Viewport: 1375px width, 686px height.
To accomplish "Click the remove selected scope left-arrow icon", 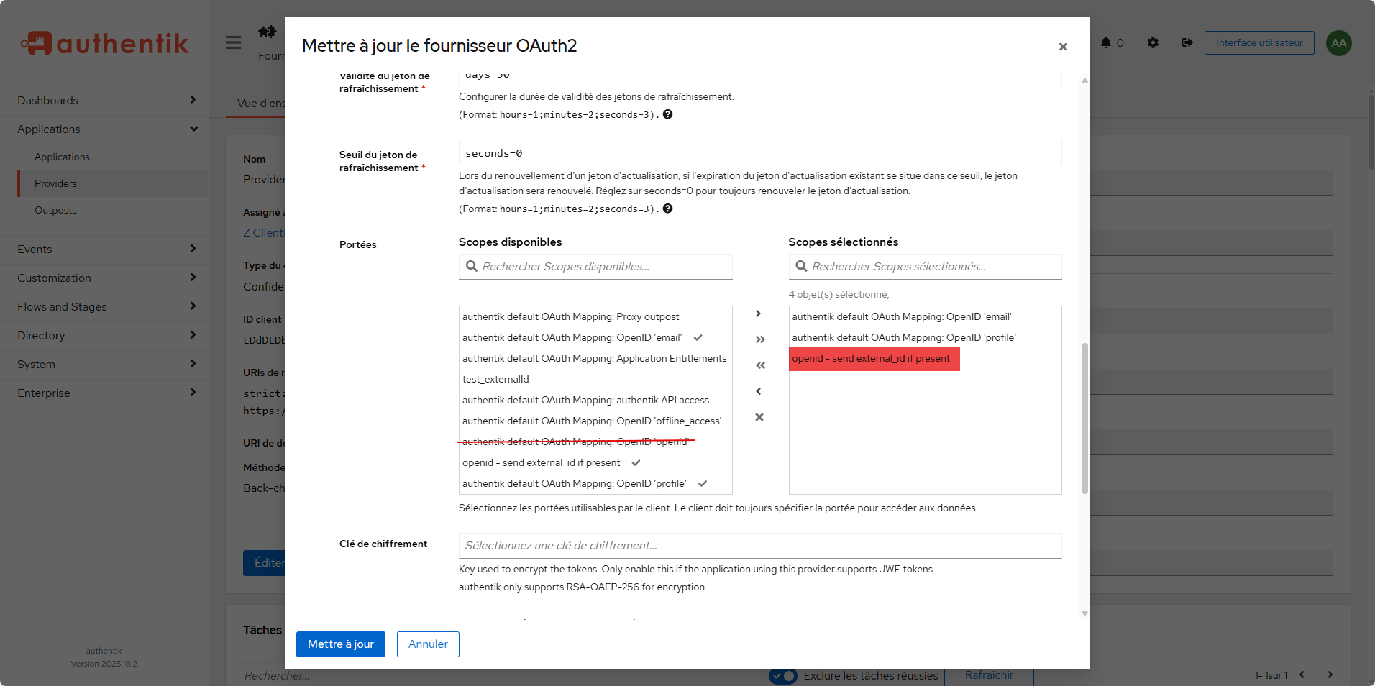I will (x=759, y=391).
